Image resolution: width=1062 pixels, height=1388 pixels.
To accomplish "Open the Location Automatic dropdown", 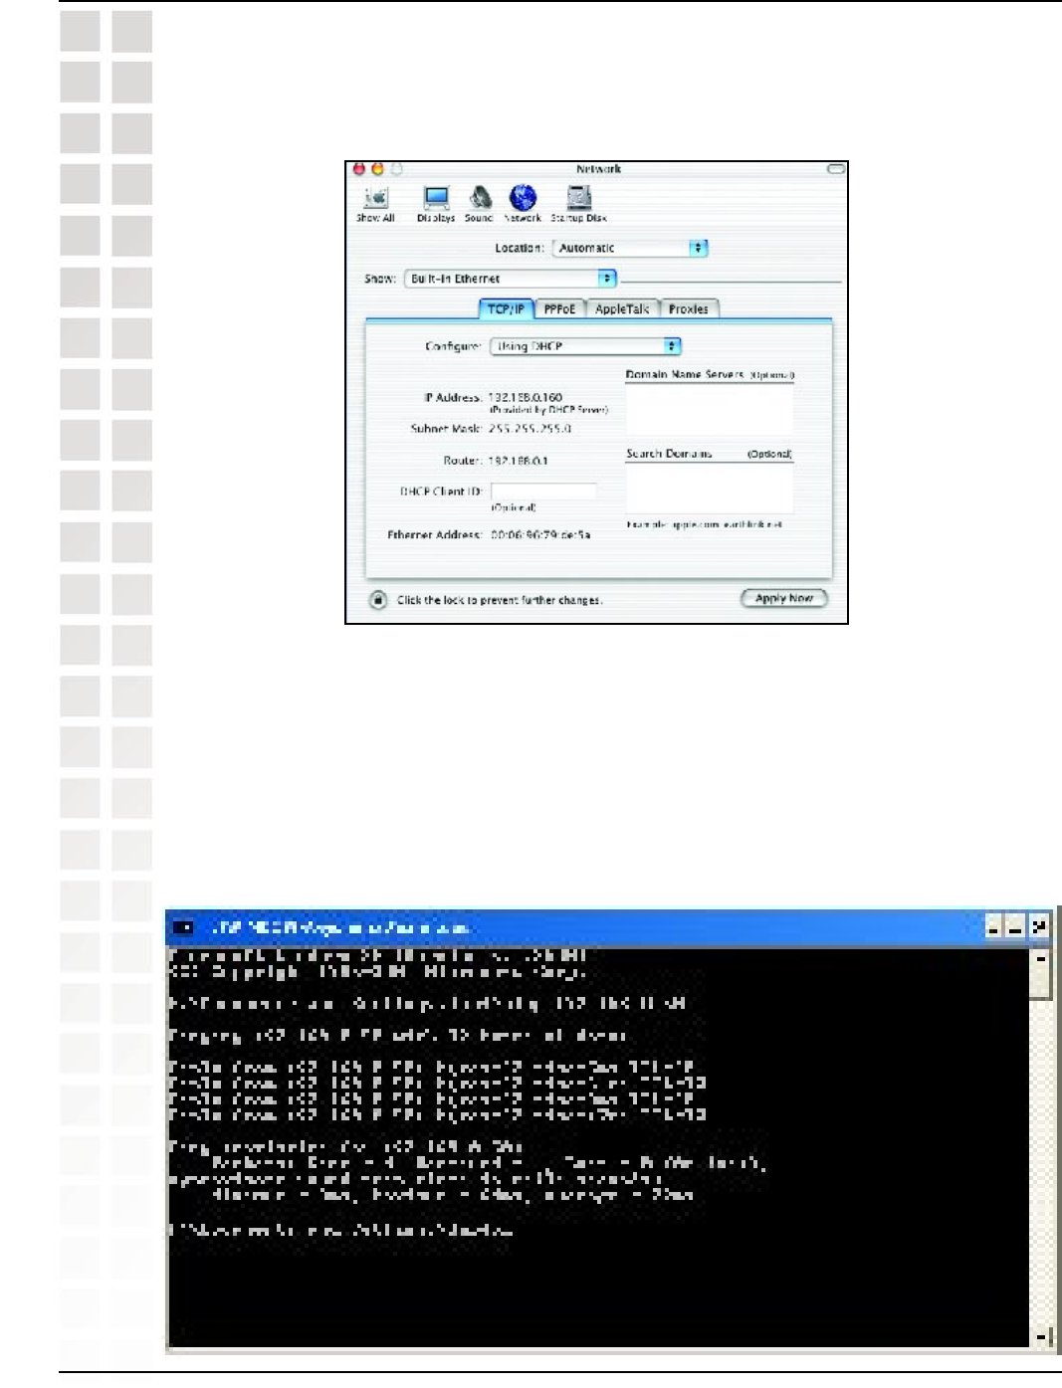I will (630, 248).
